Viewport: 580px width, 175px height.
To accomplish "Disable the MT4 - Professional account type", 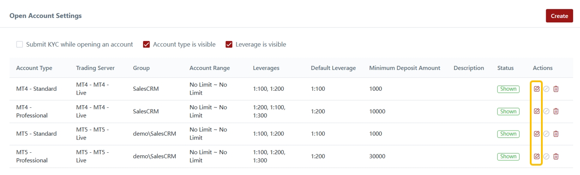I will [546, 111].
